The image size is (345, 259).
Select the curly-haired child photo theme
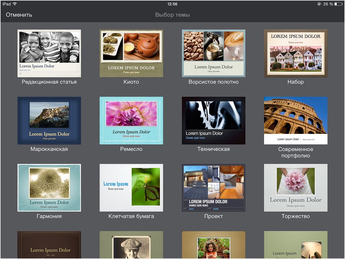coord(213,245)
